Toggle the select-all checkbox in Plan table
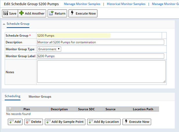179x132 pixels. (x=10, y=108)
